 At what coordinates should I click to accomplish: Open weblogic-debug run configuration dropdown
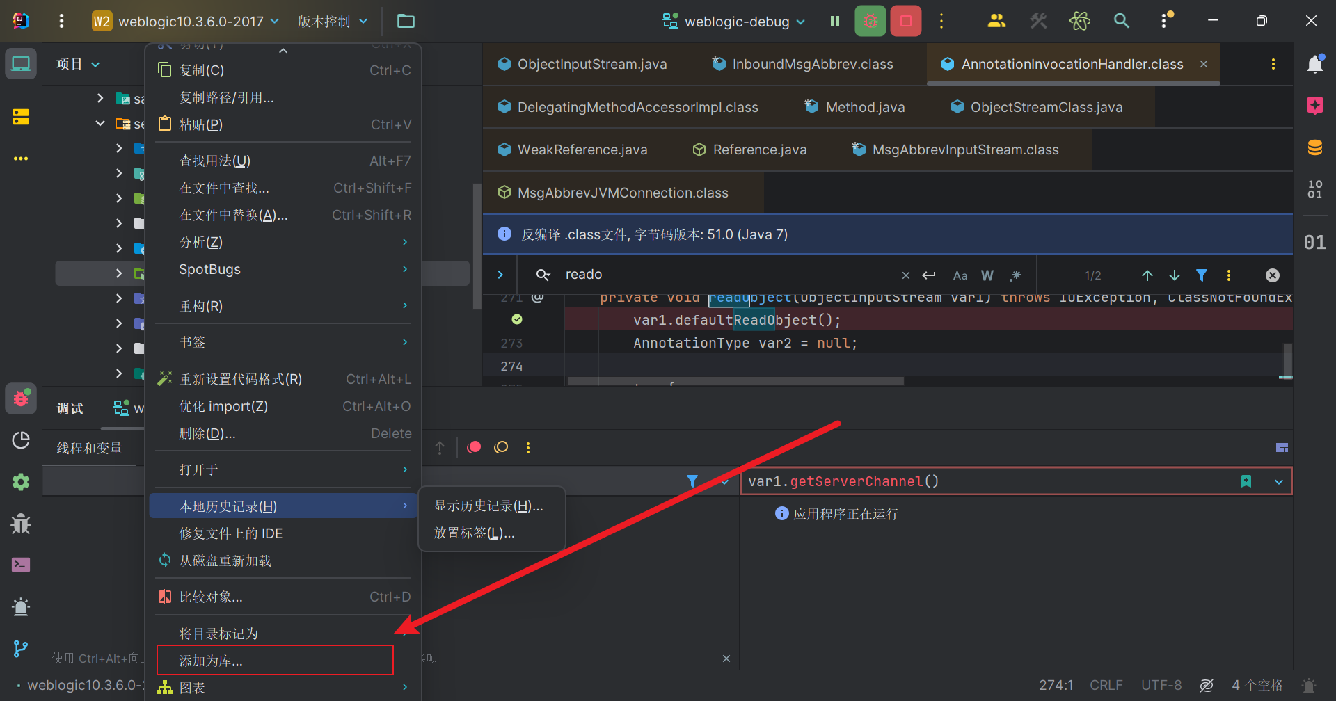[734, 21]
